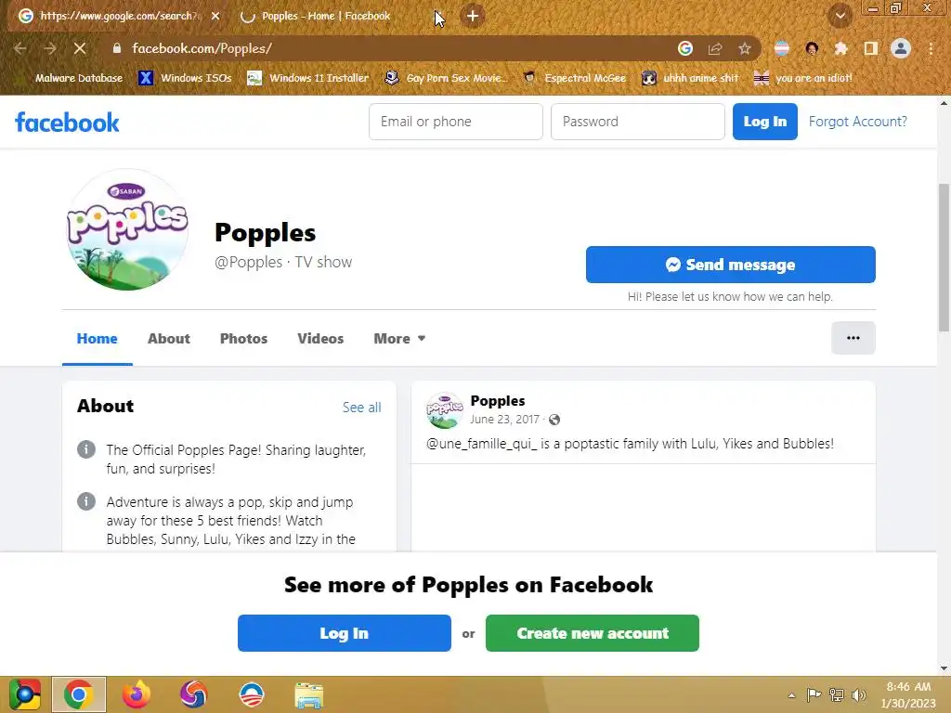Open uhhh anime bookmark
Viewport: 951px width, 713px height.
coord(690,78)
